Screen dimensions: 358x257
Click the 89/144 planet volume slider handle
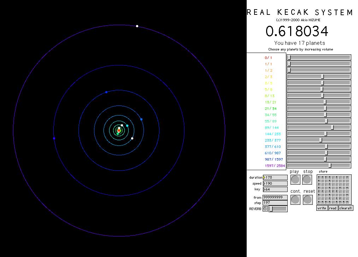[x=332, y=127]
